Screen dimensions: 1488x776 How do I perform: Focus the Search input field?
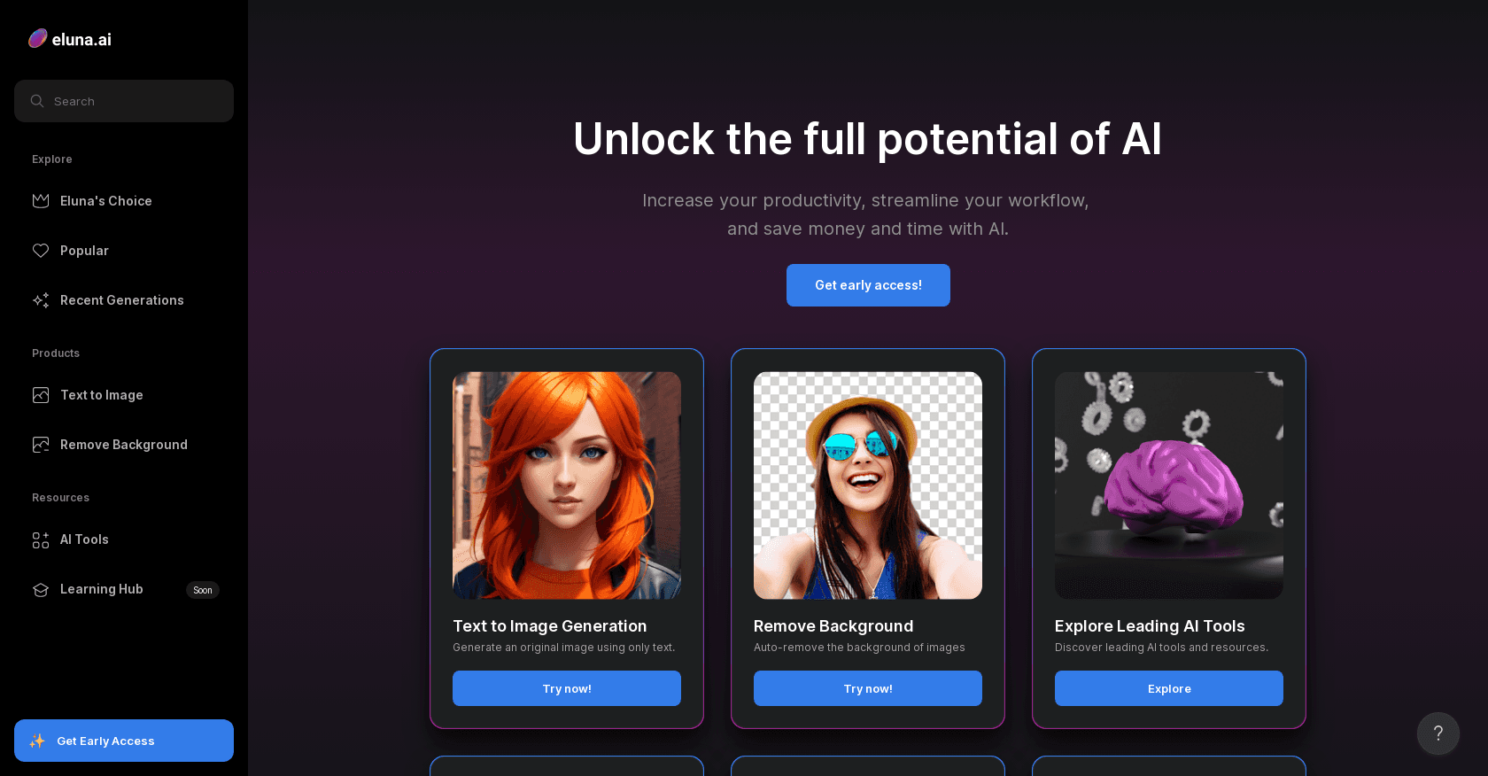click(124, 101)
